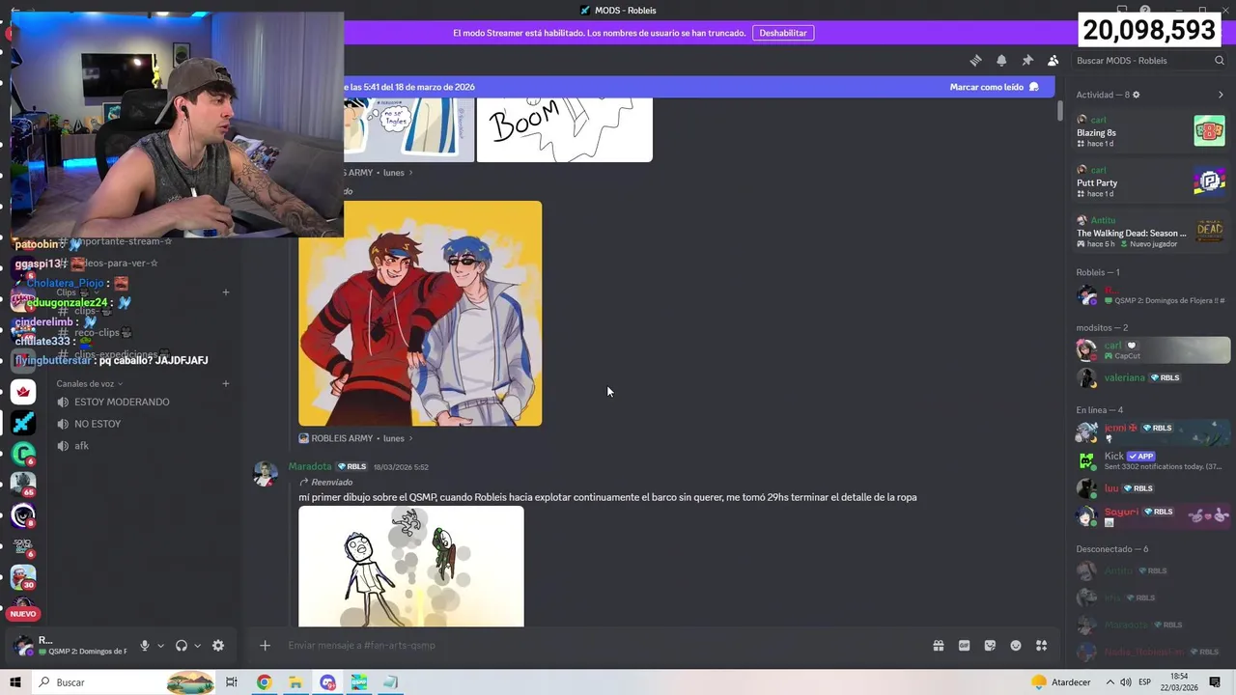
Task: Select member jenni in the online list
Action: click(x=1151, y=431)
